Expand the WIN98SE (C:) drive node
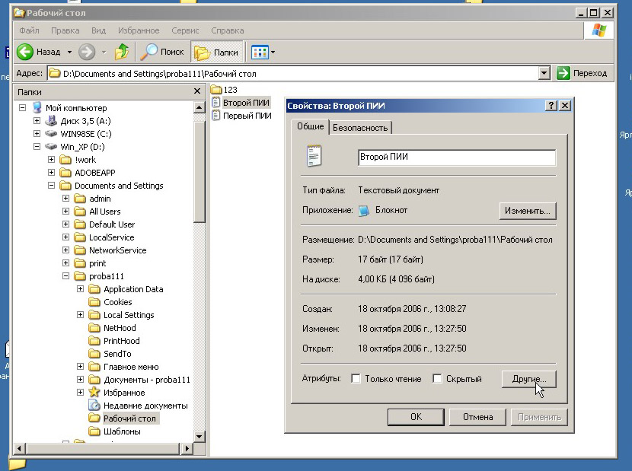Image resolution: width=632 pixels, height=471 pixels. coord(37,134)
